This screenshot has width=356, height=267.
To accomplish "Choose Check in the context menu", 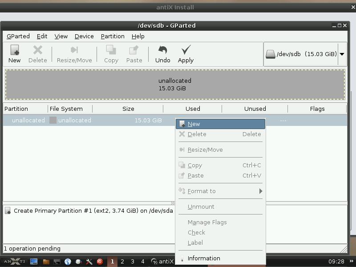I will pos(220,232).
